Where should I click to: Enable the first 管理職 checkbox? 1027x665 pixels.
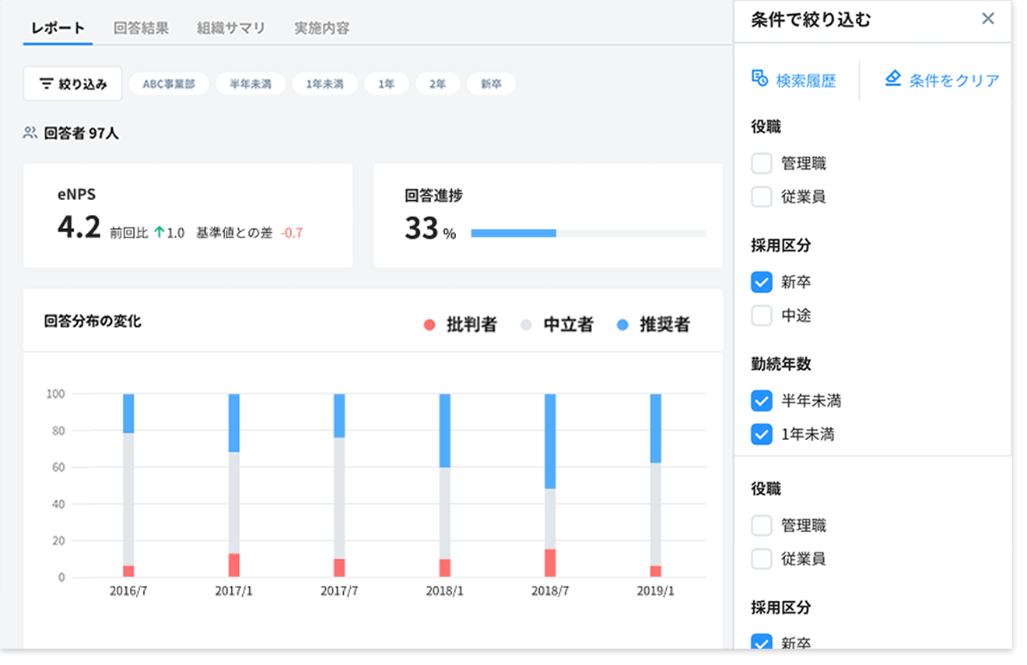[x=762, y=164]
